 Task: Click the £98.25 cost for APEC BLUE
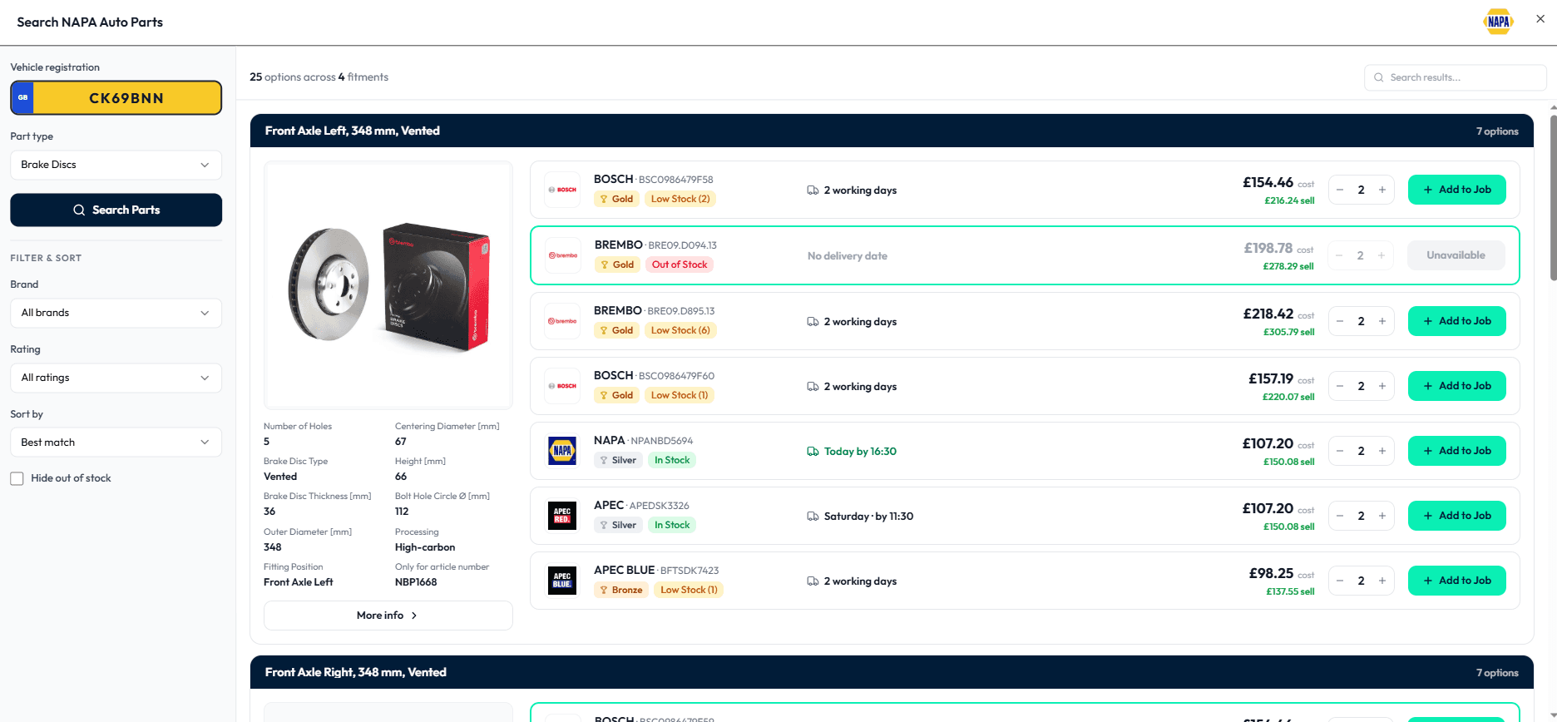(1271, 573)
